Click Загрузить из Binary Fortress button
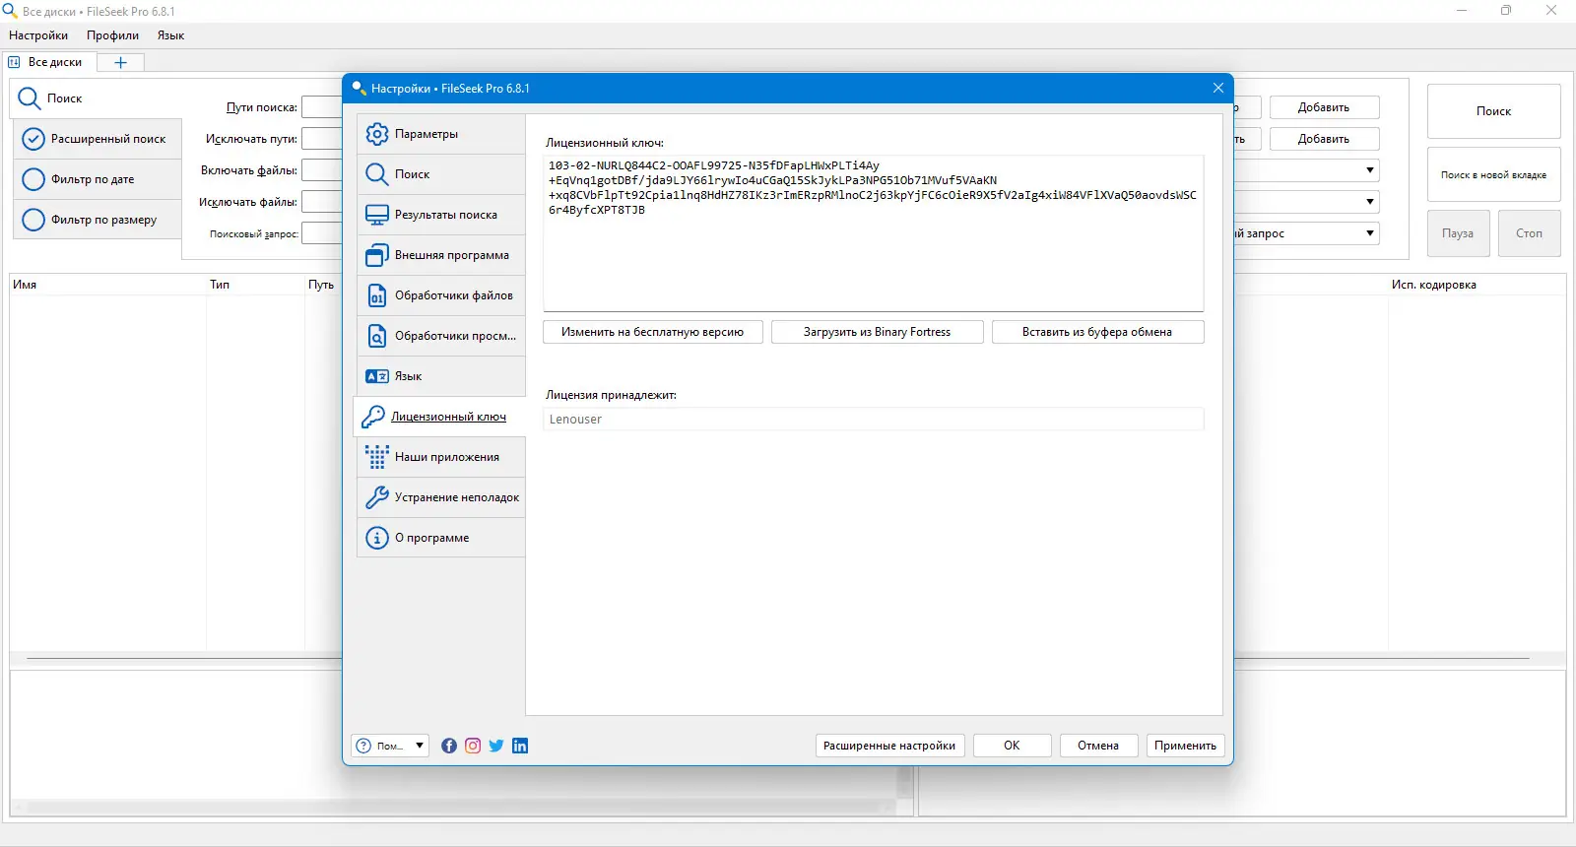 [877, 332]
